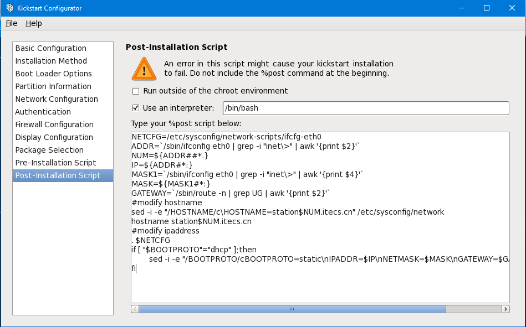
Task: Click the warning triangle icon
Action: 144,69
